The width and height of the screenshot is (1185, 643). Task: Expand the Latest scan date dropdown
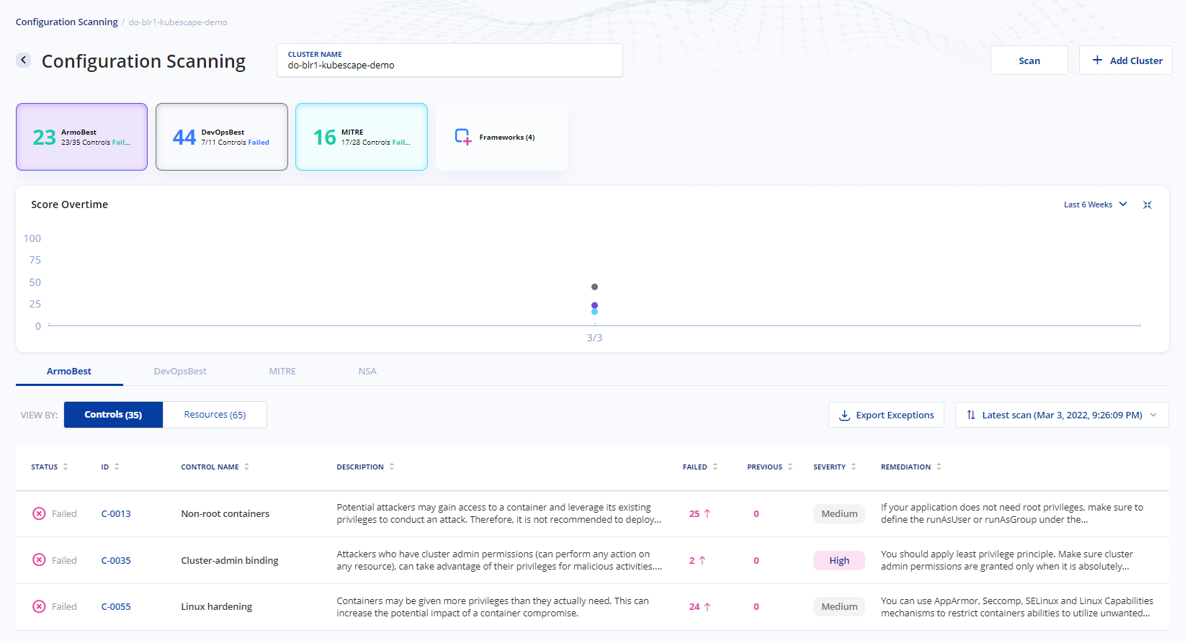click(x=1061, y=415)
